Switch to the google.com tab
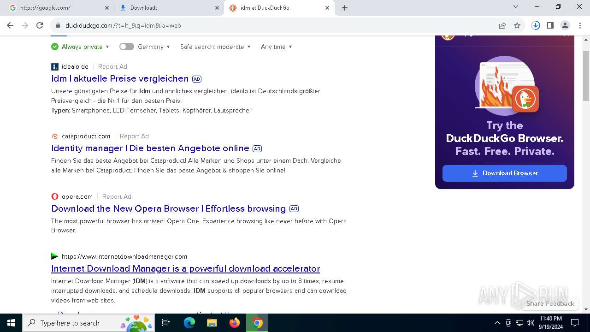The height and width of the screenshot is (332, 590). [x=58, y=8]
